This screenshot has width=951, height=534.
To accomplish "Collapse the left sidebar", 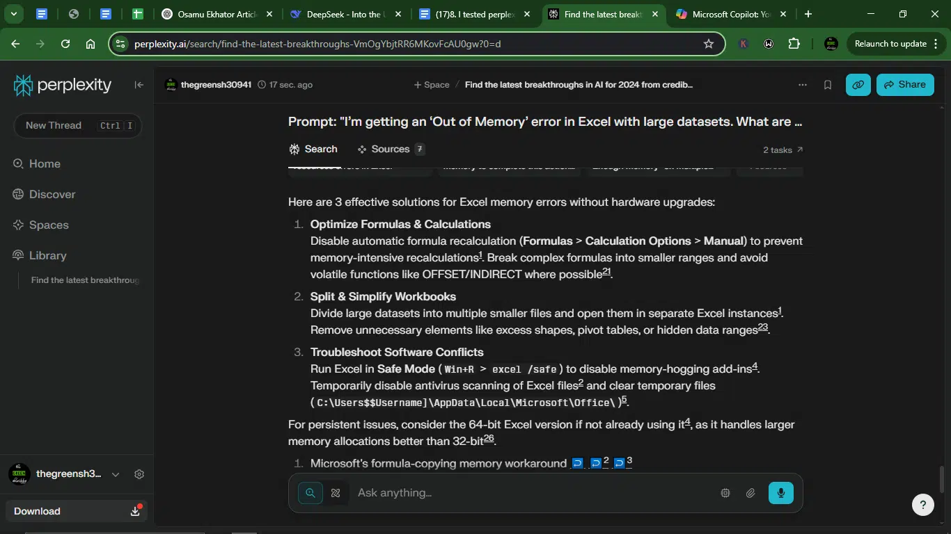I will pyautogui.click(x=139, y=85).
